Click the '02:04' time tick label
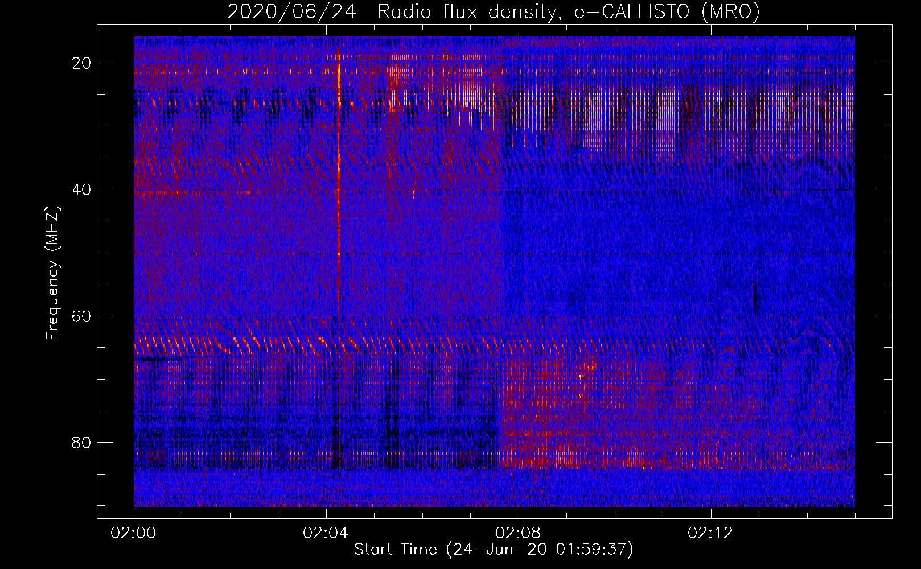This screenshot has width=921, height=569. click(326, 533)
